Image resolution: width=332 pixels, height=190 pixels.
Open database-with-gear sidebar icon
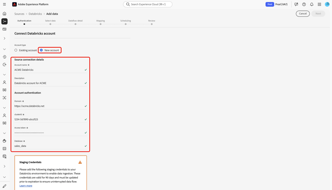tap(4, 156)
